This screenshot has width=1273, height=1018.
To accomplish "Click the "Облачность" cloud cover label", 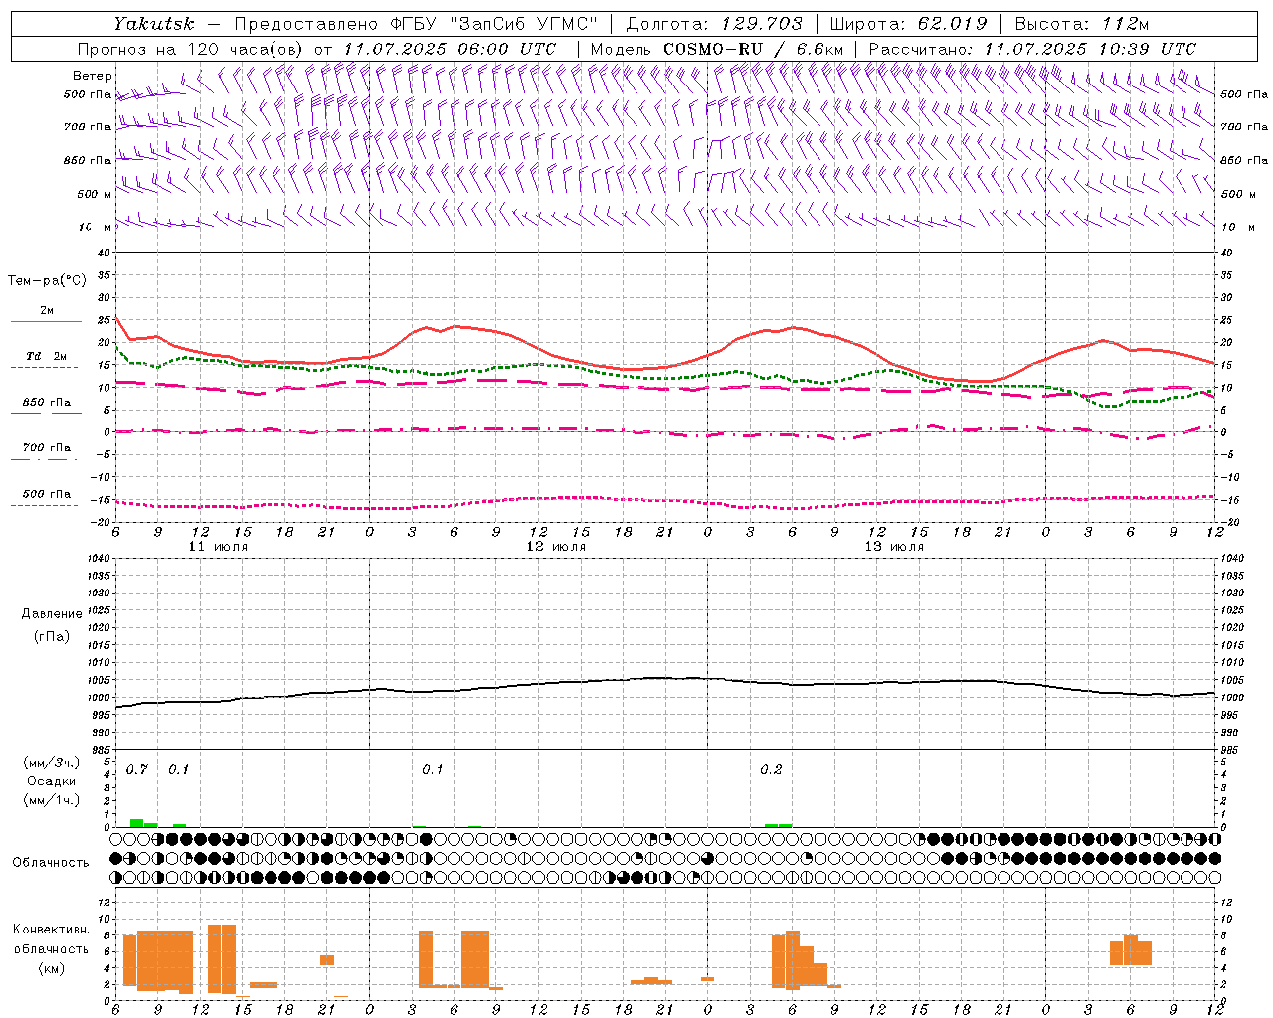I will (x=51, y=863).
